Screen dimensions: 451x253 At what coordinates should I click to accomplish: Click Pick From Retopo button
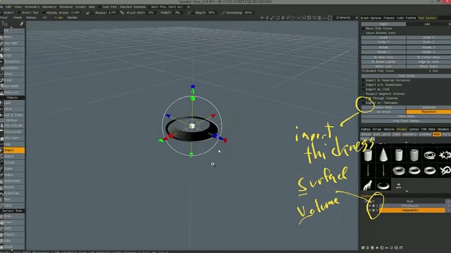(406, 121)
